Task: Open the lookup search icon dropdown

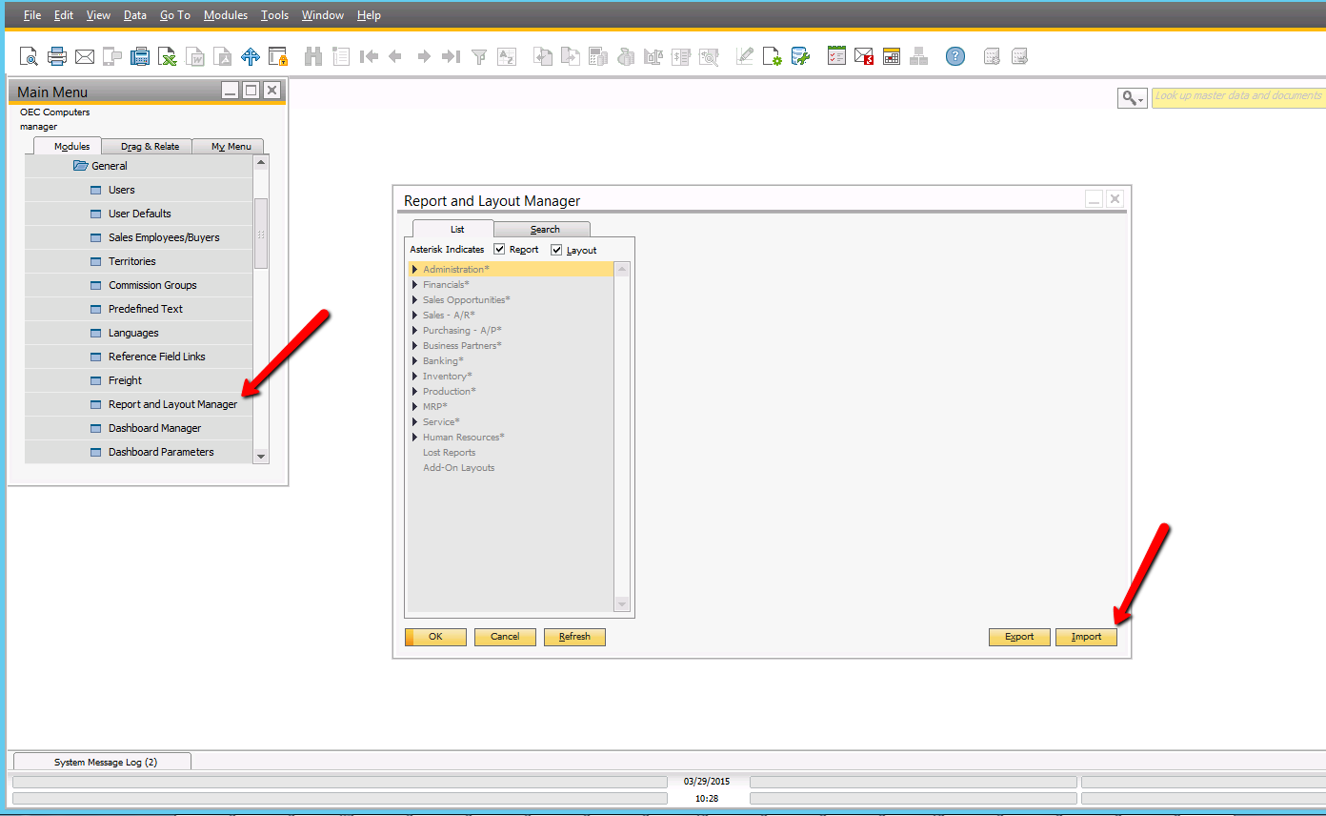Action: (1132, 98)
